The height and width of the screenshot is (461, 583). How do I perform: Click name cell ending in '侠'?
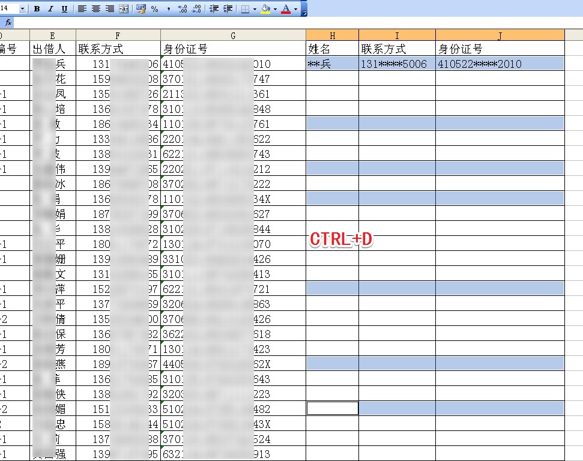(x=52, y=394)
